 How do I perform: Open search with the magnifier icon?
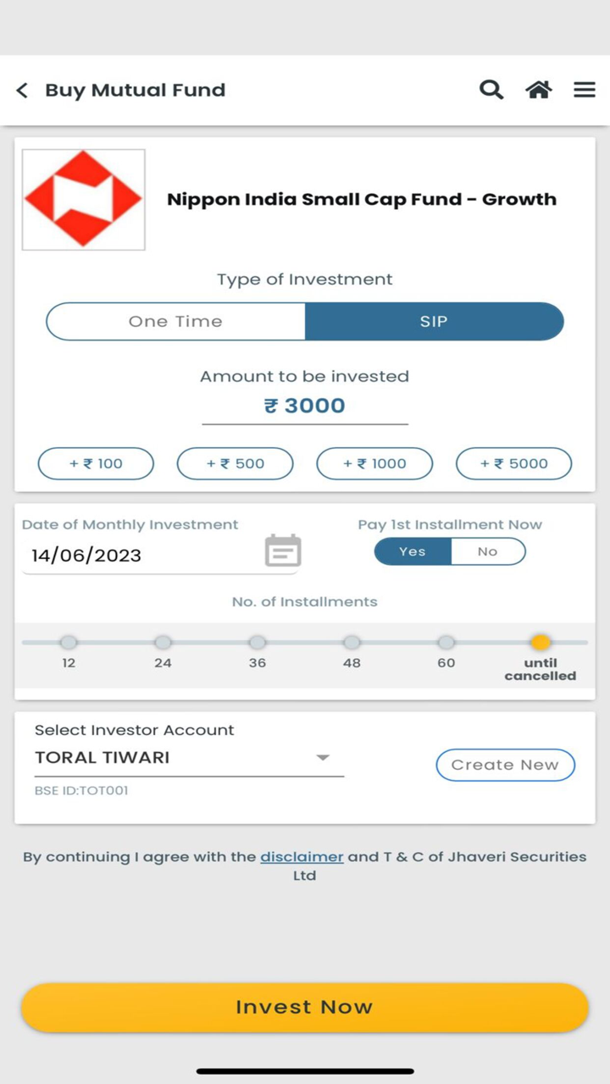pos(491,90)
